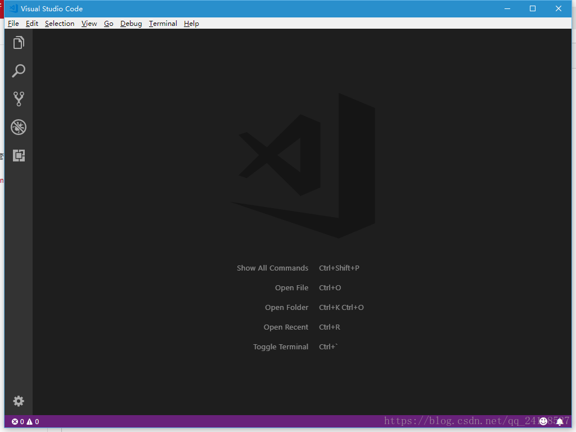The width and height of the screenshot is (576, 432).
Task: Click the Toggle Terminal label
Action: (x=281, y=346)
